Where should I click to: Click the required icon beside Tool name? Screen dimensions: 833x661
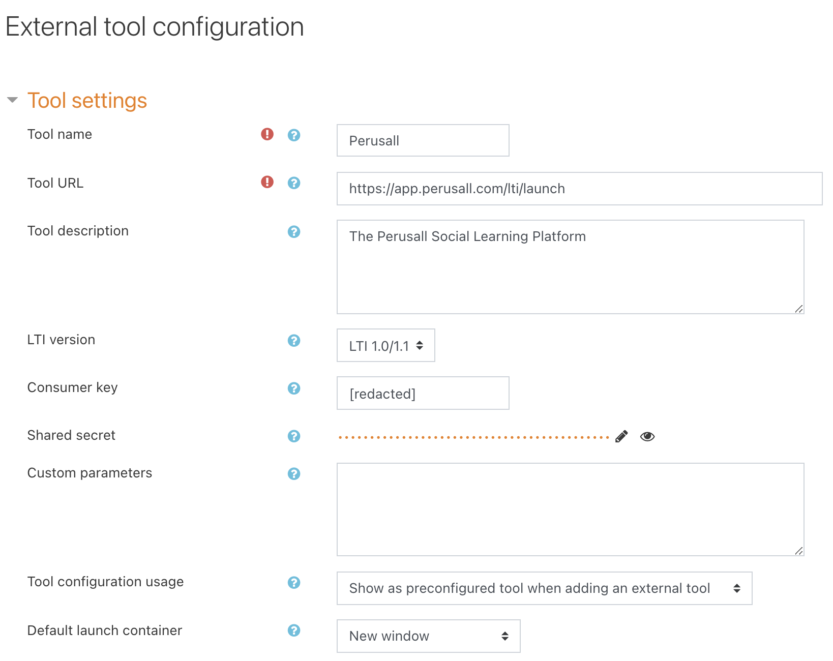pos(267,134)
